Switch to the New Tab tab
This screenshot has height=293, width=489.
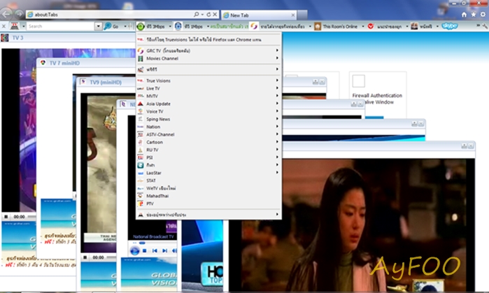click(x=259, y=15)
